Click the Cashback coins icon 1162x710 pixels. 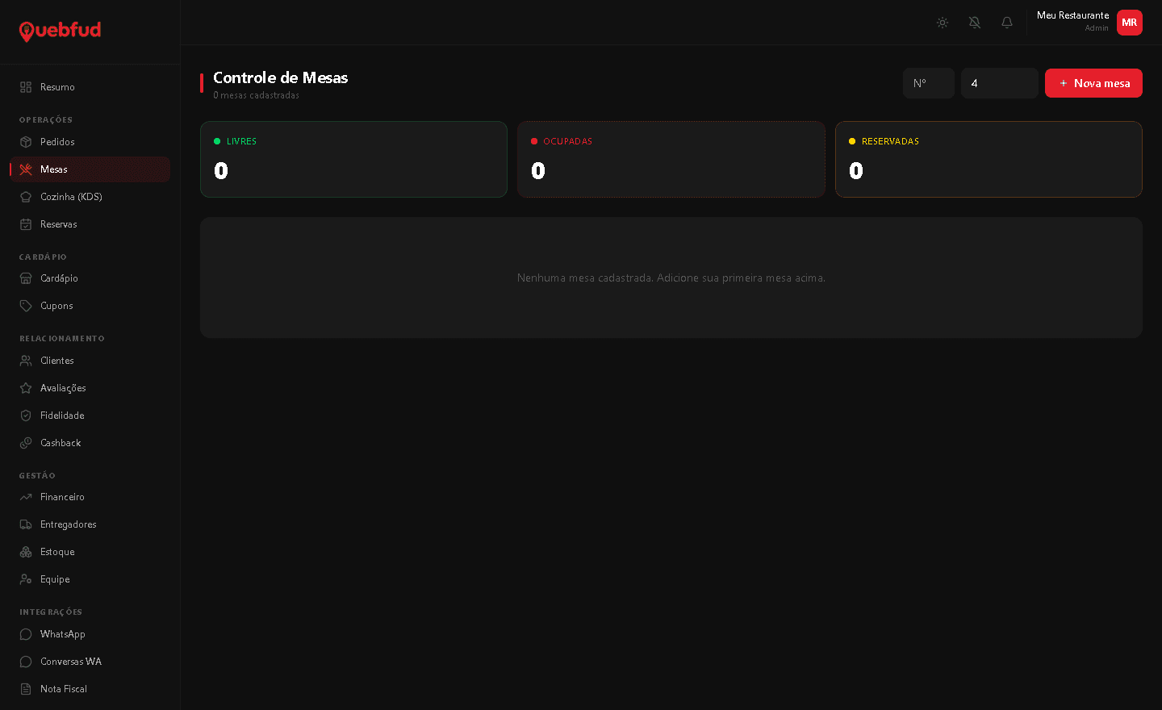pyautogui.click(x=26, y=443)
